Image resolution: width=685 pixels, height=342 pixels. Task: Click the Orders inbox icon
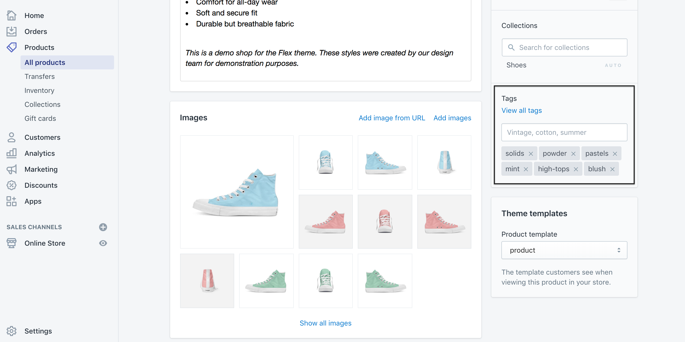pyautogui.click(x=12, y=31)
